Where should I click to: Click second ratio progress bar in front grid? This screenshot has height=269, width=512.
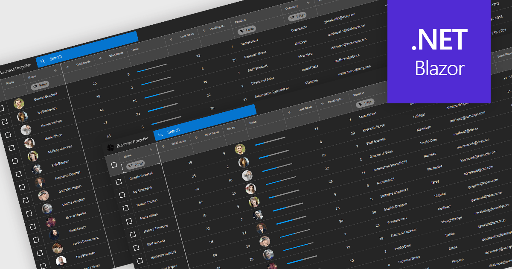click(274, 154)
